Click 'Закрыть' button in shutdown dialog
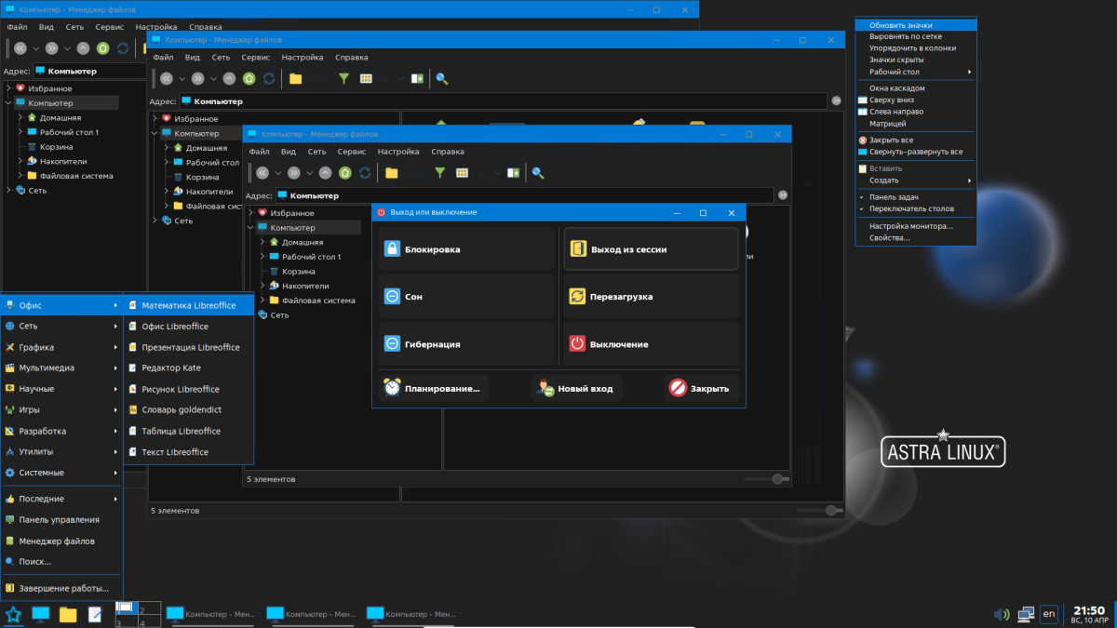 [702, 388]
